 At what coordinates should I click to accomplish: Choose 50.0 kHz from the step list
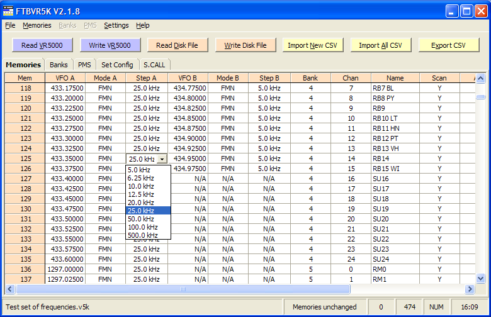(148, 219)
